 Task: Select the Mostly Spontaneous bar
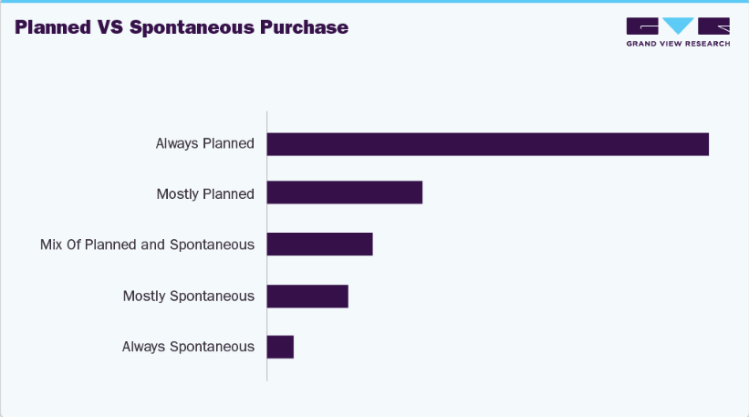(307, 297)
